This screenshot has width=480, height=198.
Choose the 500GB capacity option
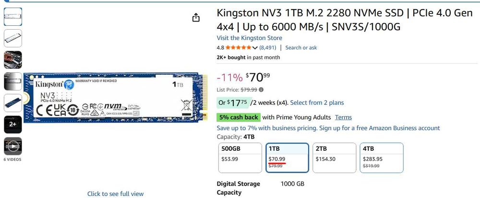tap(239, 158)
